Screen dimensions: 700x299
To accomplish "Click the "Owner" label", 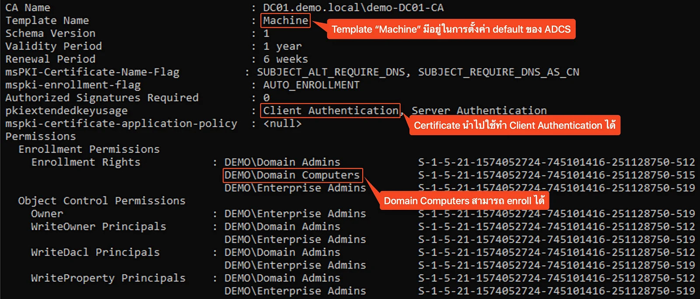I will [47, 214].
